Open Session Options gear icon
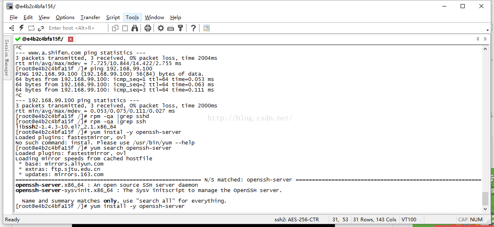494x227 pixels. click(x=161, y=28)
